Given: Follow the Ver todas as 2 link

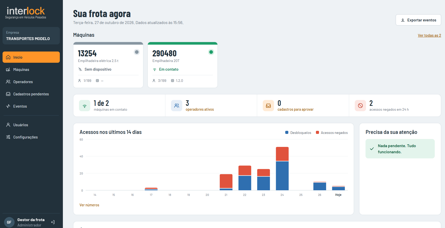Looking at the screenshot, I should tap(429, 35).
